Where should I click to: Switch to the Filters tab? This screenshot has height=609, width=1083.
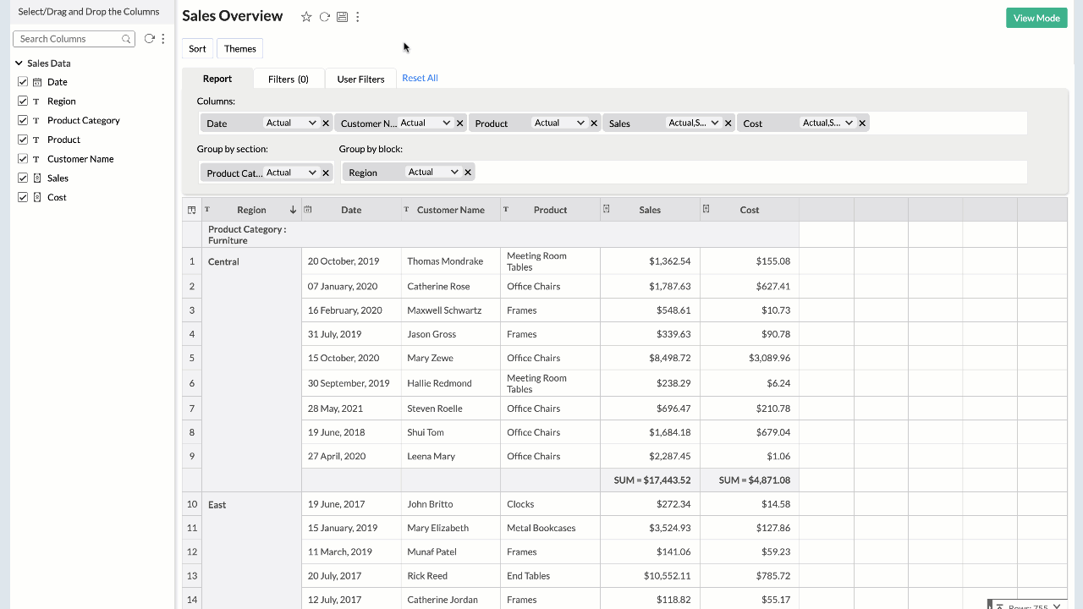(x=289, y=78)
